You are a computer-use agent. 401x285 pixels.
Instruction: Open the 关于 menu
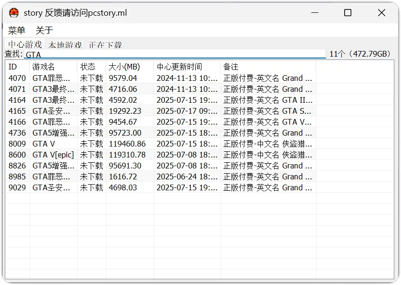click(44, 30)
